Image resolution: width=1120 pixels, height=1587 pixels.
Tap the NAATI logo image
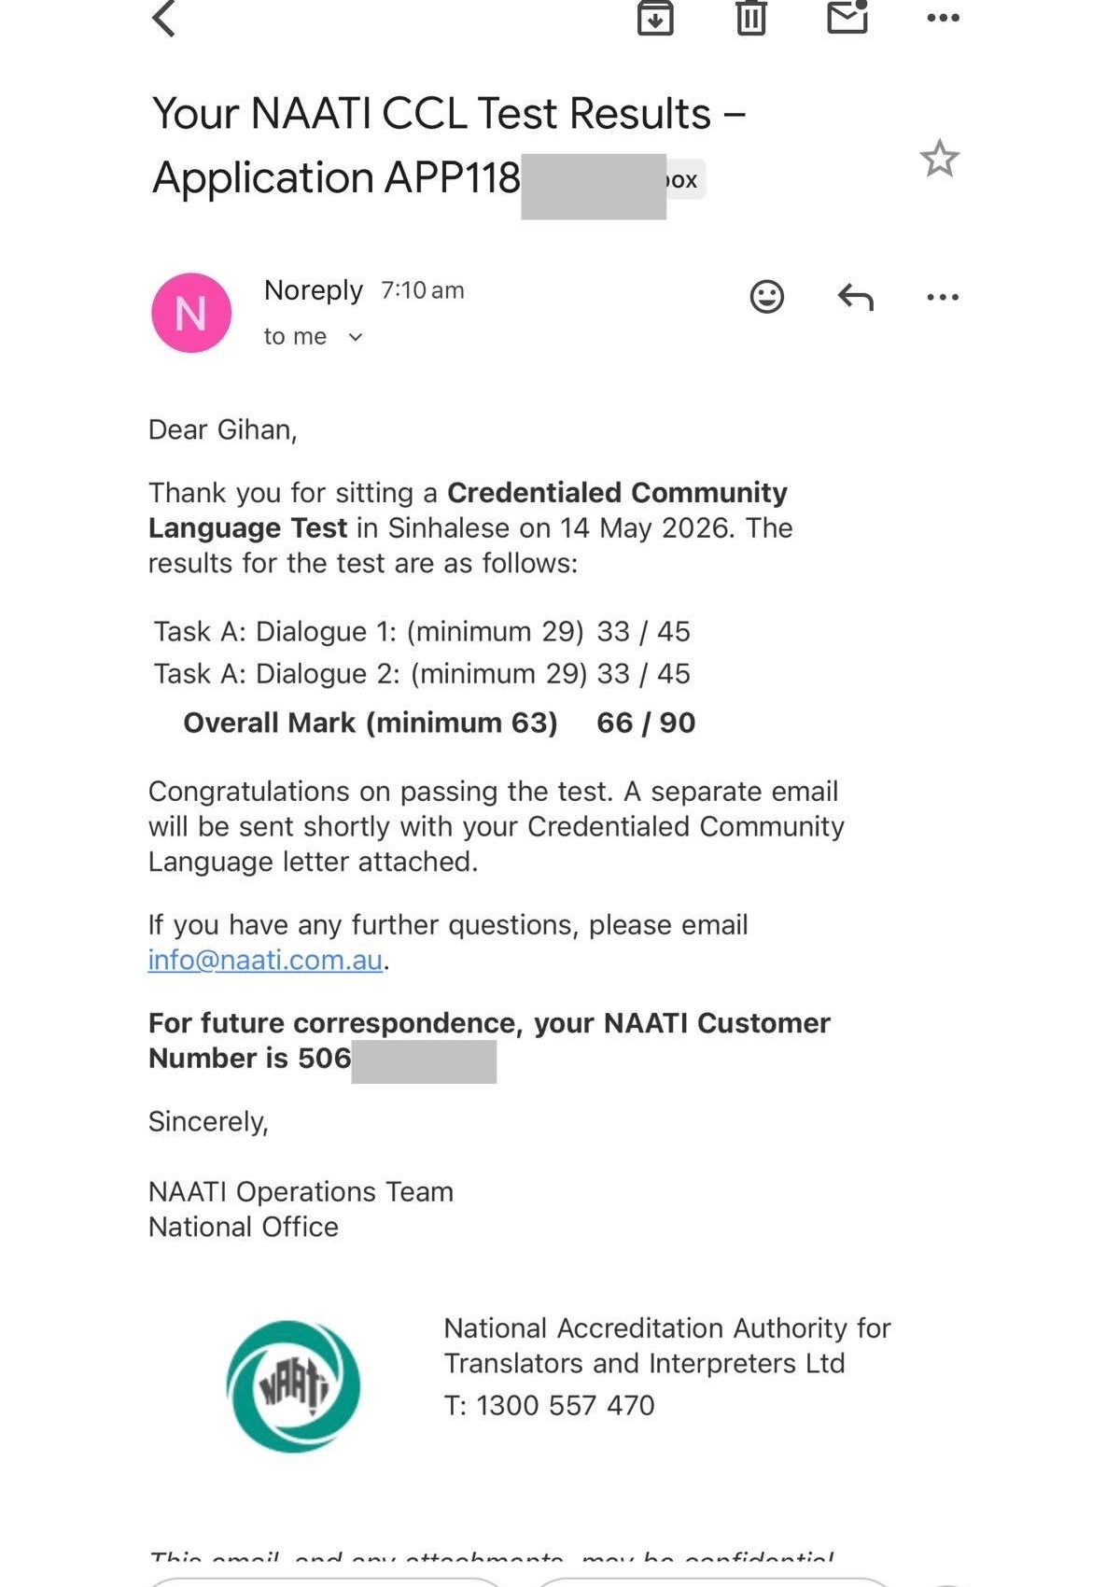pos(293,1385)
